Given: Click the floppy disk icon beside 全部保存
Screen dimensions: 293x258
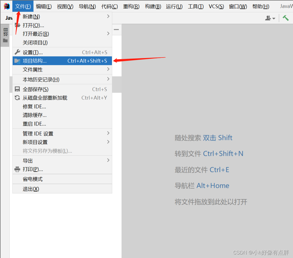Looking at the screenshot, I should 17,89.
